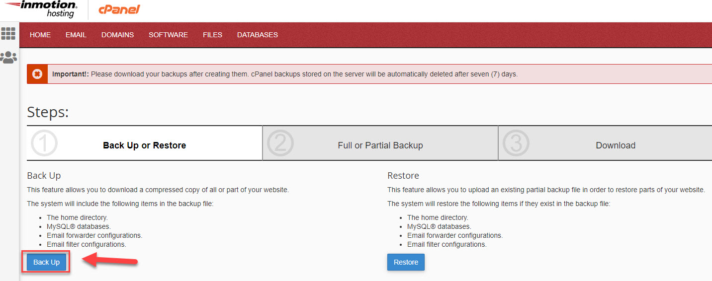Viewport: 712px width, 281px height.
Task: Click the step 3 circled number
Action: 516,143
